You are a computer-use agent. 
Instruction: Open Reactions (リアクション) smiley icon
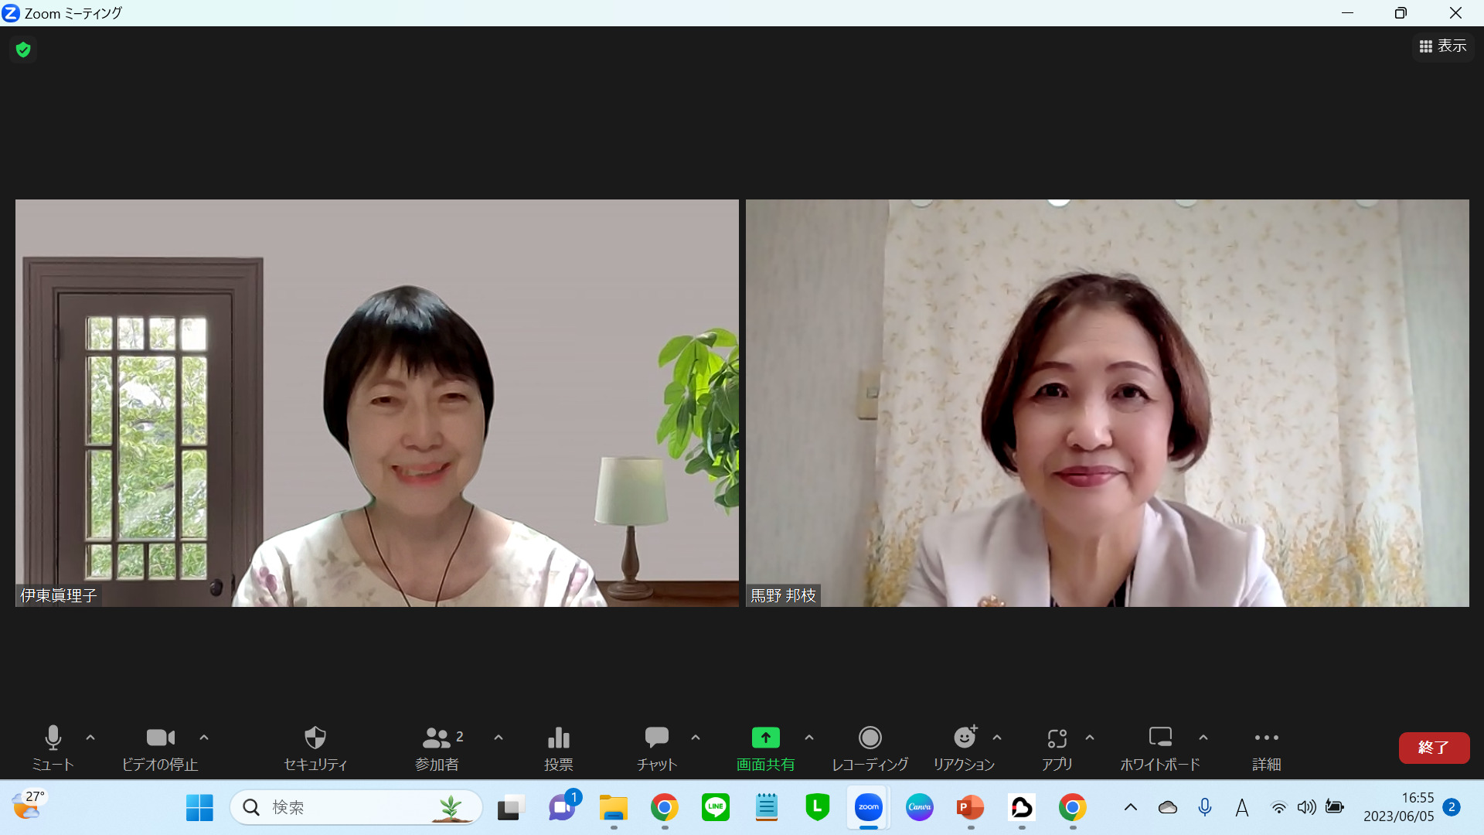pyautogui.click(x=964, y=738)
